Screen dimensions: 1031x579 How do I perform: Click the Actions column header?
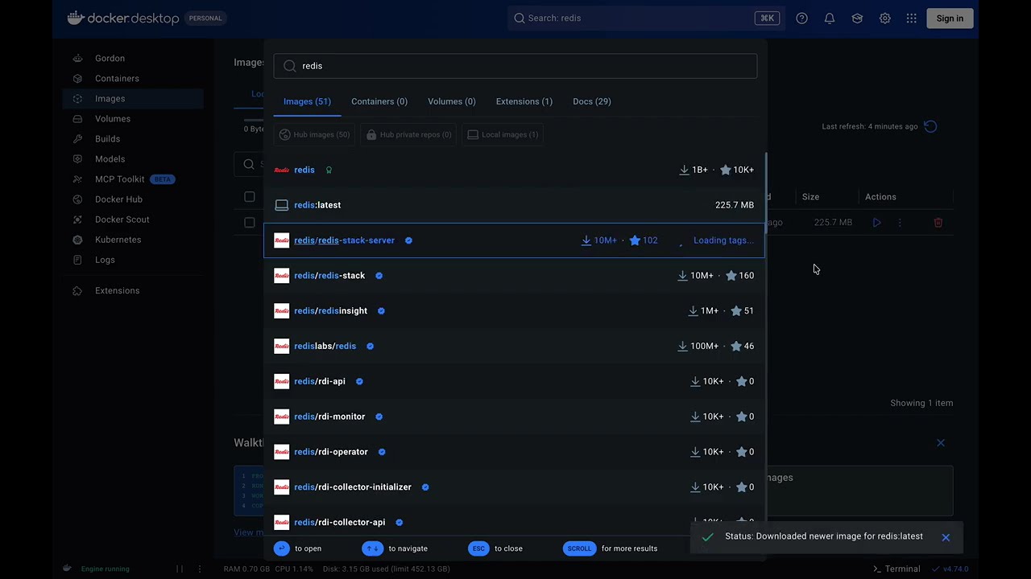click(880, 197)
